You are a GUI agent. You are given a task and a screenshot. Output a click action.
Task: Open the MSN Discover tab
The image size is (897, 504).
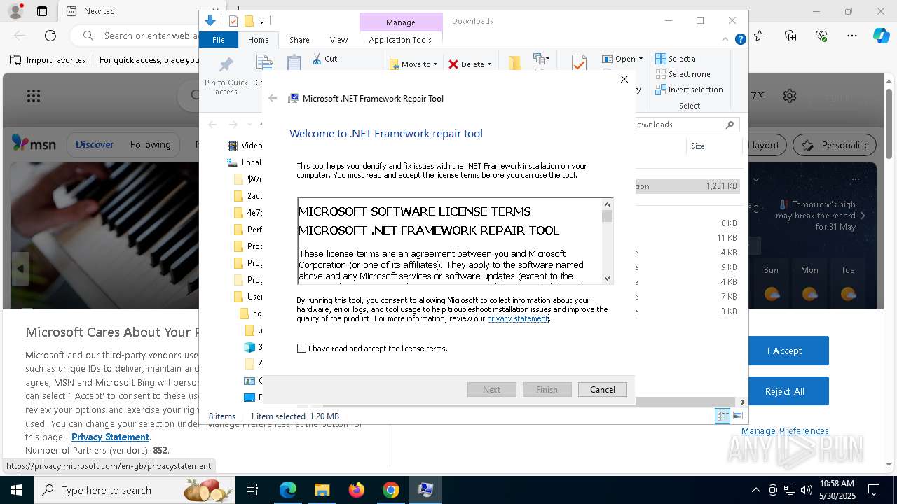(x=95, y=144)
